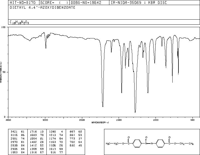The height and width of the screenshot is (155, 200).
Task: Select peak table entry 1013
Action: coord(52,149)
